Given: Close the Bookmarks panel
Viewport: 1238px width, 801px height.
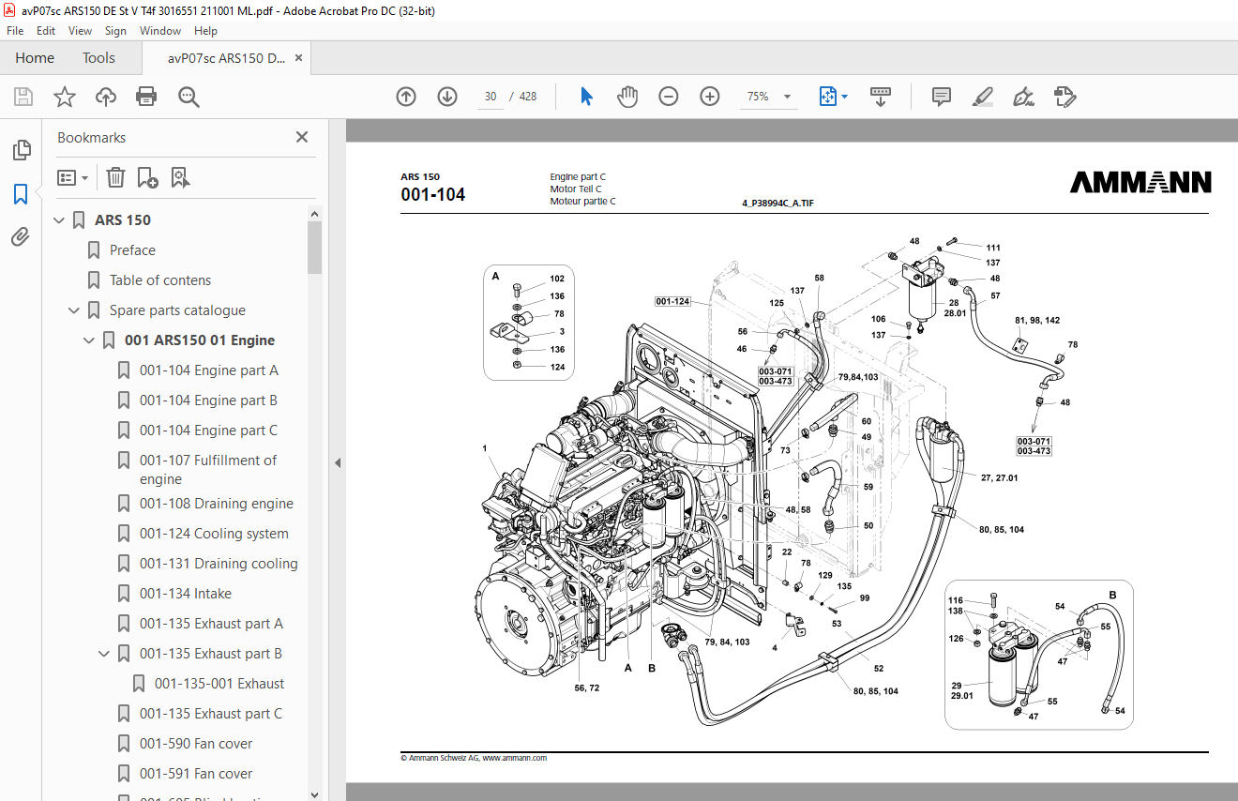Looking at the screenshot, I should point(302,137).
